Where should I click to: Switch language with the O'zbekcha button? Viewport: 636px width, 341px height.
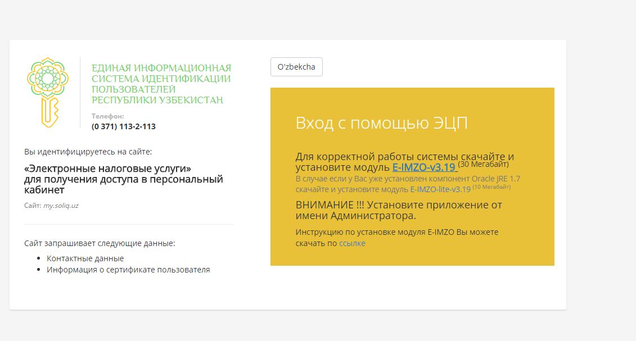pyautogui.click(x=296, y=67)
